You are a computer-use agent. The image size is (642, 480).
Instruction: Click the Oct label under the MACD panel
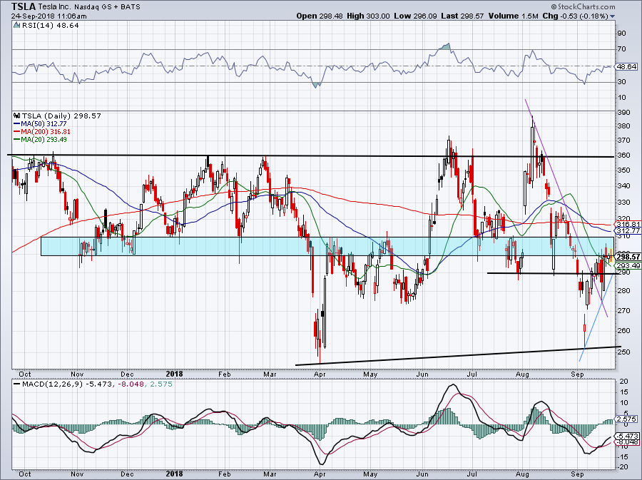click(24, 474)
